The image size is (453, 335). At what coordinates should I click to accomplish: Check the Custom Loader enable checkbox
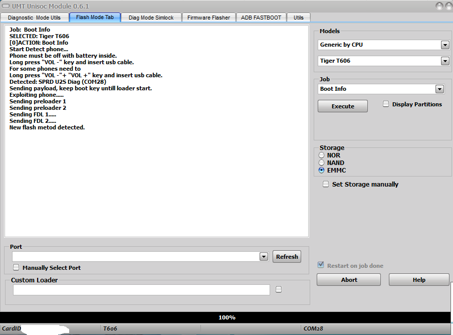point(279,289)
